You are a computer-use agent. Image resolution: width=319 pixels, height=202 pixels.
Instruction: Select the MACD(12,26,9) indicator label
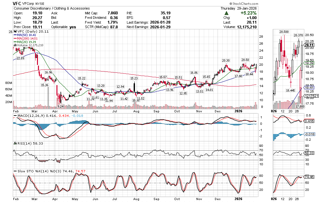[x=28, y=115]
